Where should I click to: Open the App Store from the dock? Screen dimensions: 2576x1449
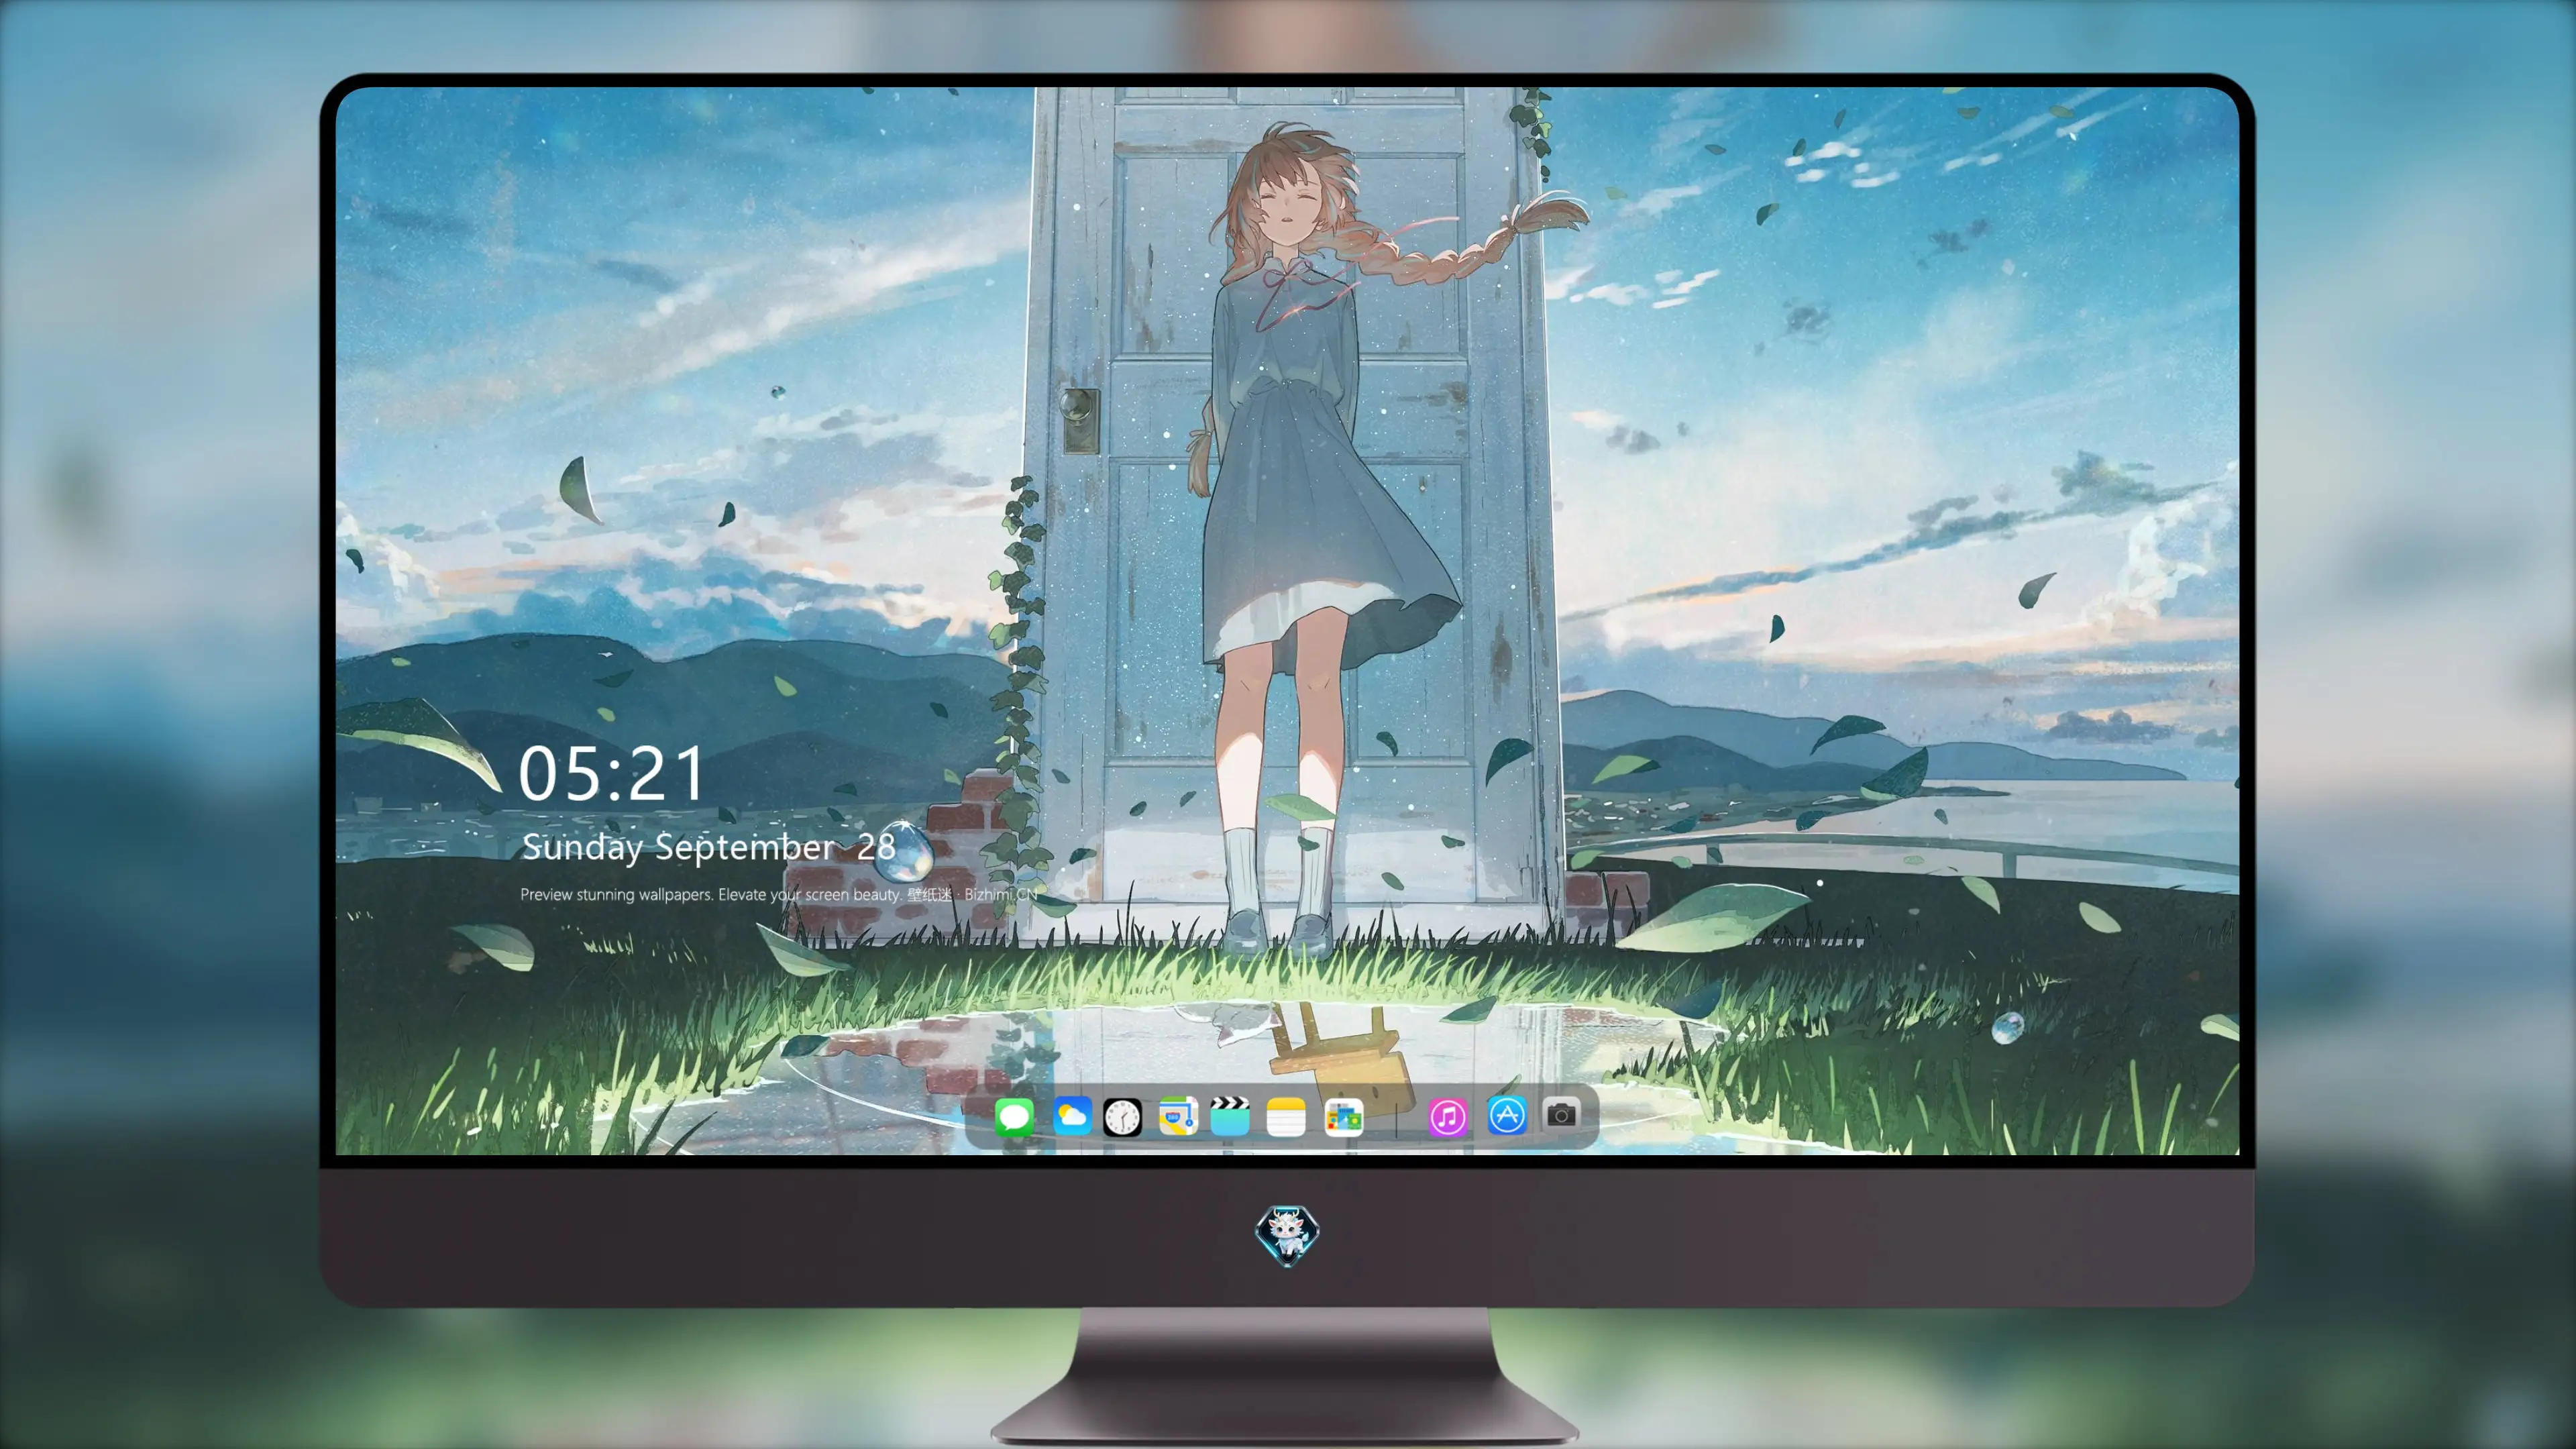click(x=1507, y=1115)
